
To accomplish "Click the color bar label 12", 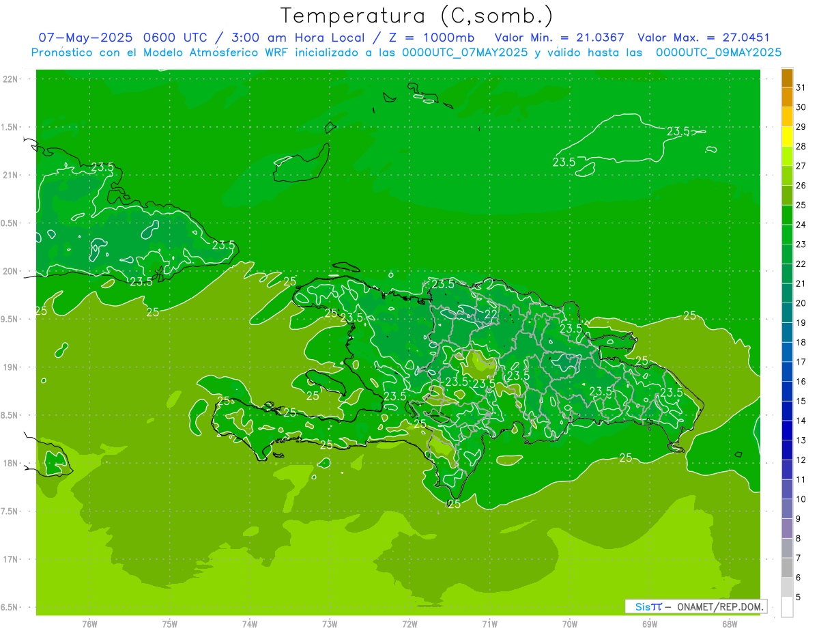I will click(801, 460).
